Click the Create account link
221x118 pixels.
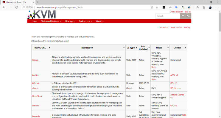coord(176,12)
